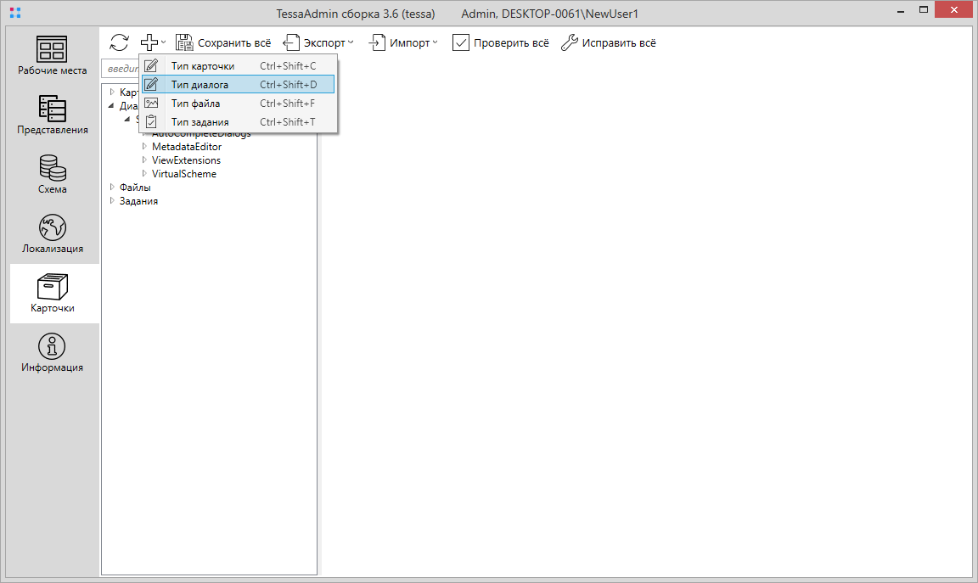Image resolution: width=978 pixels, height=583 pixels.
Task: Expand the Файлы tree node
Action: point(111,188)
